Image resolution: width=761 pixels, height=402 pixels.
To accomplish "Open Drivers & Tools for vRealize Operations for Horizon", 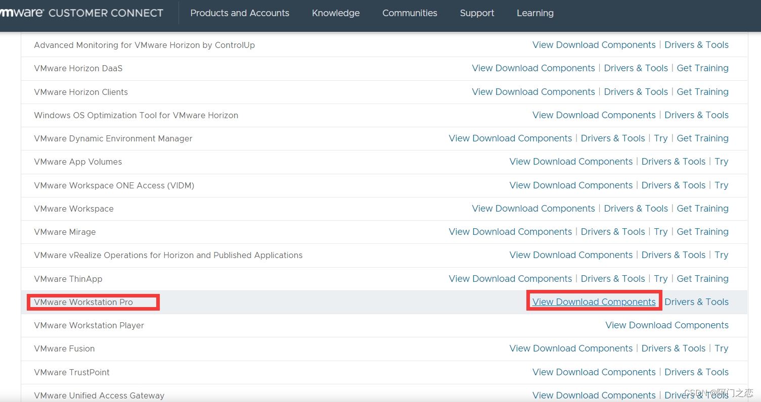I will click(x=674, y=255).
